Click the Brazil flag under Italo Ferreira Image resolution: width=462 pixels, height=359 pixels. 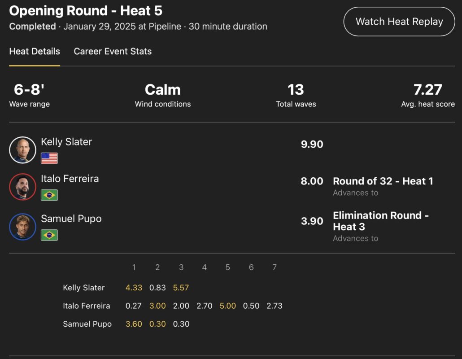tap(49, 195)
